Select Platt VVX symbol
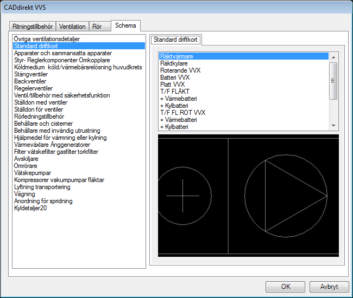353x298 pixels. pyautogui.click(x=244, y=85)
